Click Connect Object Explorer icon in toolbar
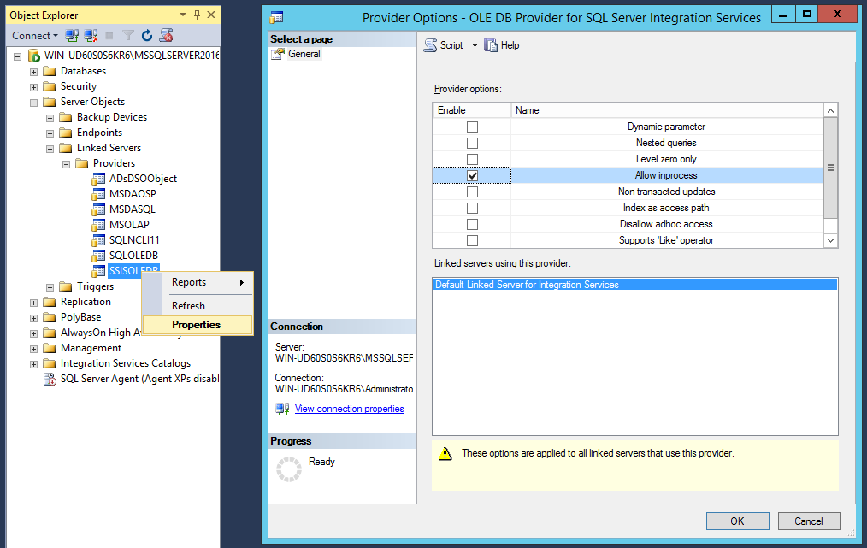867x548 pixels. click(72, 35)
